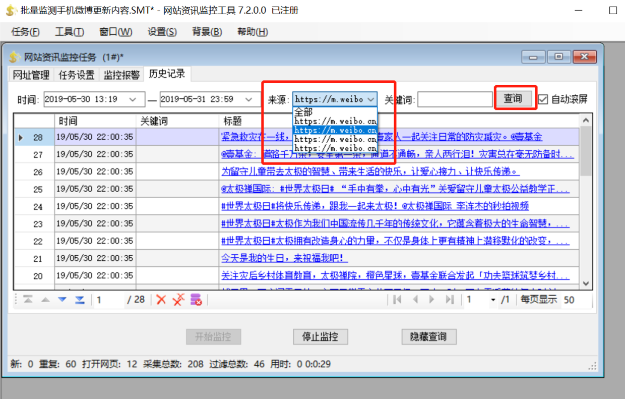This screenshot has height=399, width=625.
Task: Delete selected record with red X icon
Action: coord(161,300)
